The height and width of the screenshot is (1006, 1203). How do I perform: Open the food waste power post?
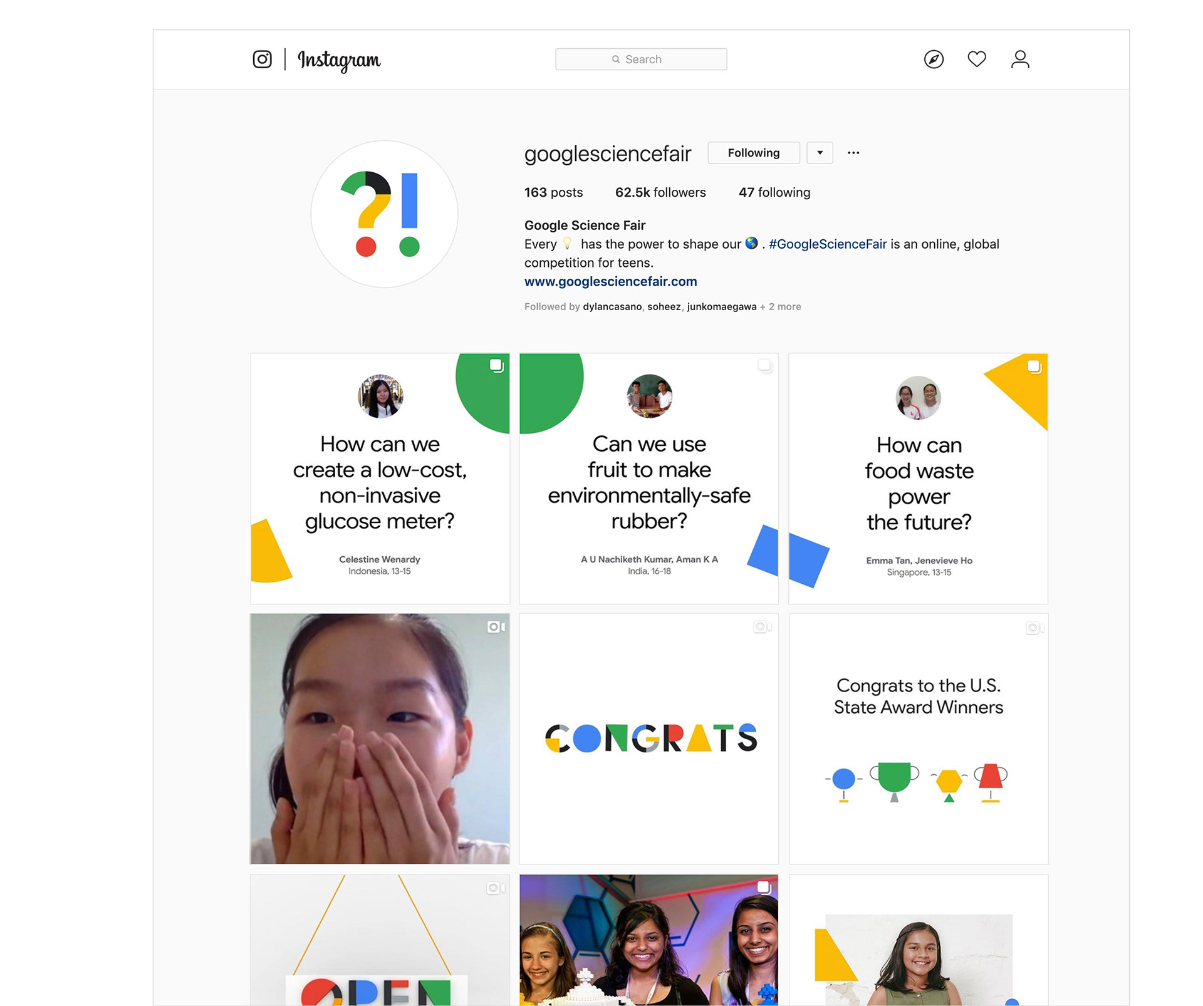tap(919, 479)
